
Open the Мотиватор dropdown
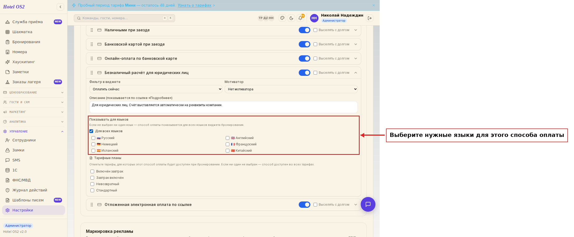pos(291,89)
